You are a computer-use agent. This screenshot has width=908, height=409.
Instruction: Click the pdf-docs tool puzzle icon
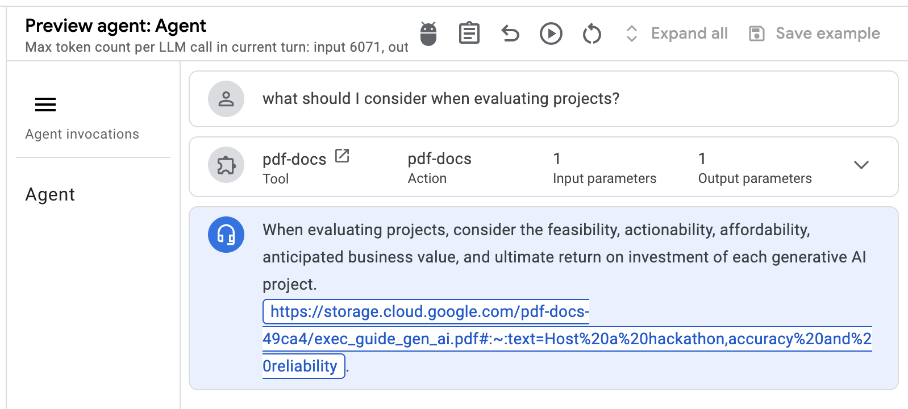tap(226, 165)
